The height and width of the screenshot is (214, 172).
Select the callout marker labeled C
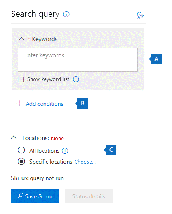point(110,150)
